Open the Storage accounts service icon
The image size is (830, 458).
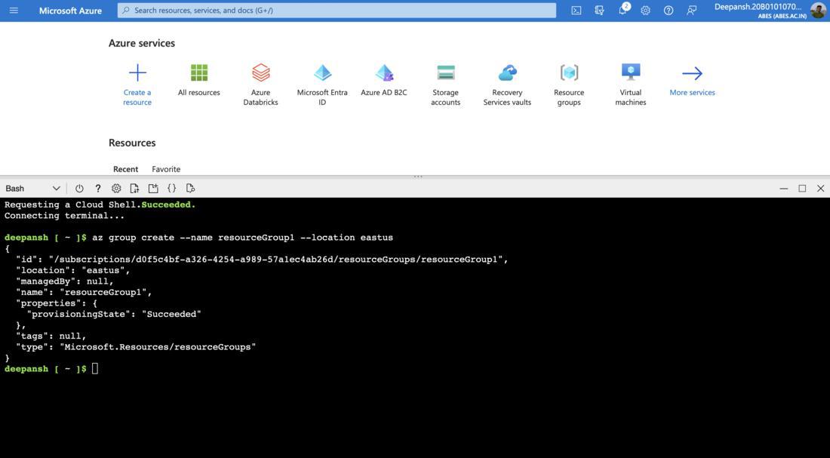(x=446, y=72)
